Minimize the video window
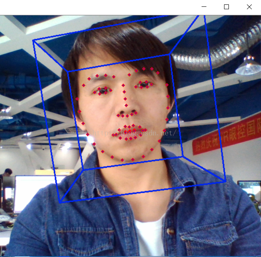This screenshot has height=257, width=261. click(x=204, y=7)
